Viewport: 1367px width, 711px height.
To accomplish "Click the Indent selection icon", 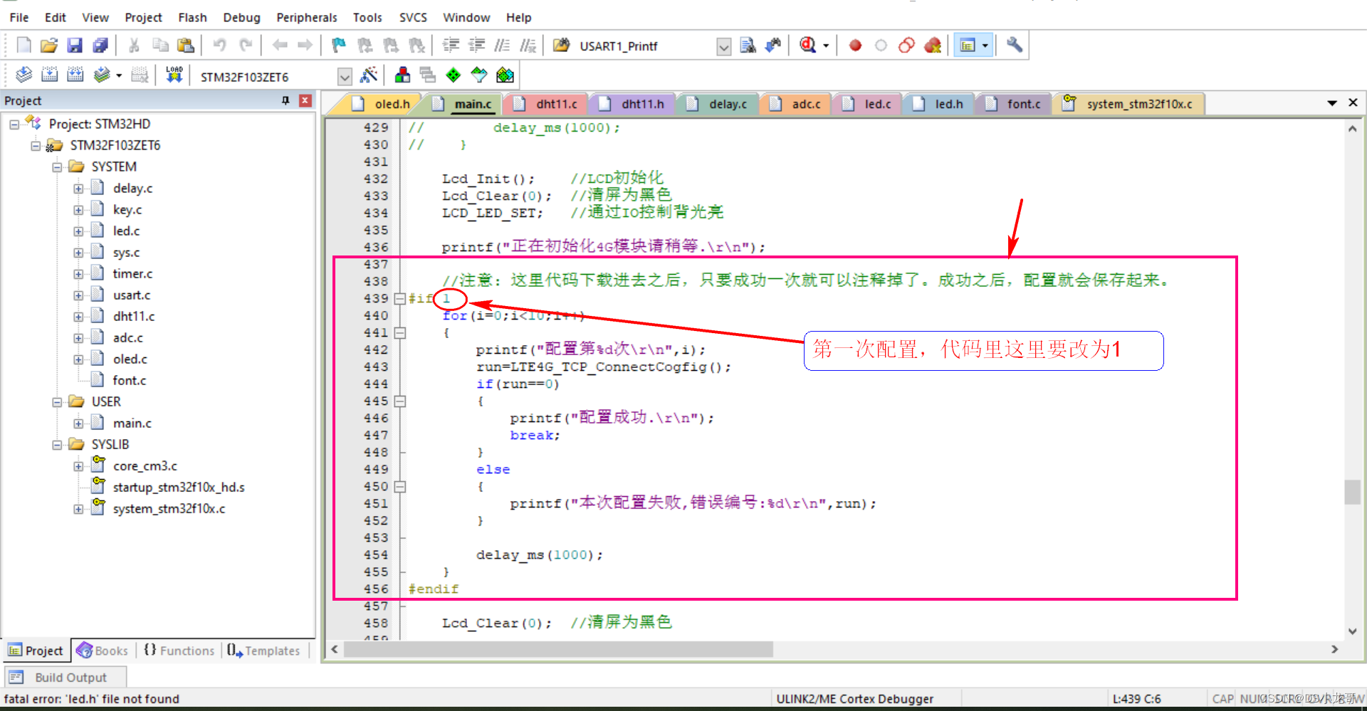I will (x=451, y=46).
